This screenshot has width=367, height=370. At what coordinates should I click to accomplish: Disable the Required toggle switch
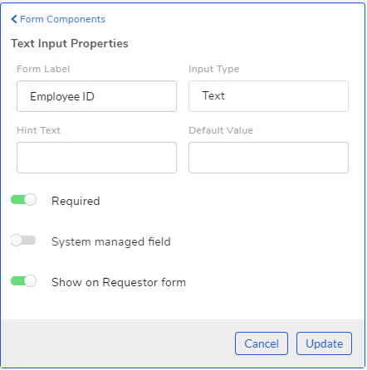click(23, 200)
